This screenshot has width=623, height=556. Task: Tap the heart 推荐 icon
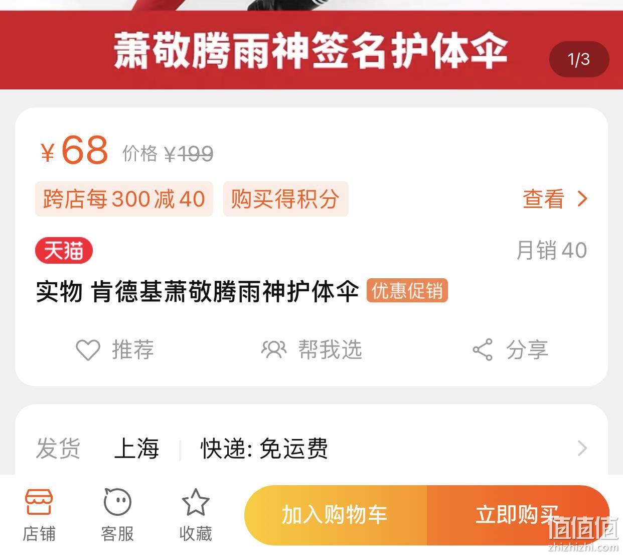[x=88, y=350]
